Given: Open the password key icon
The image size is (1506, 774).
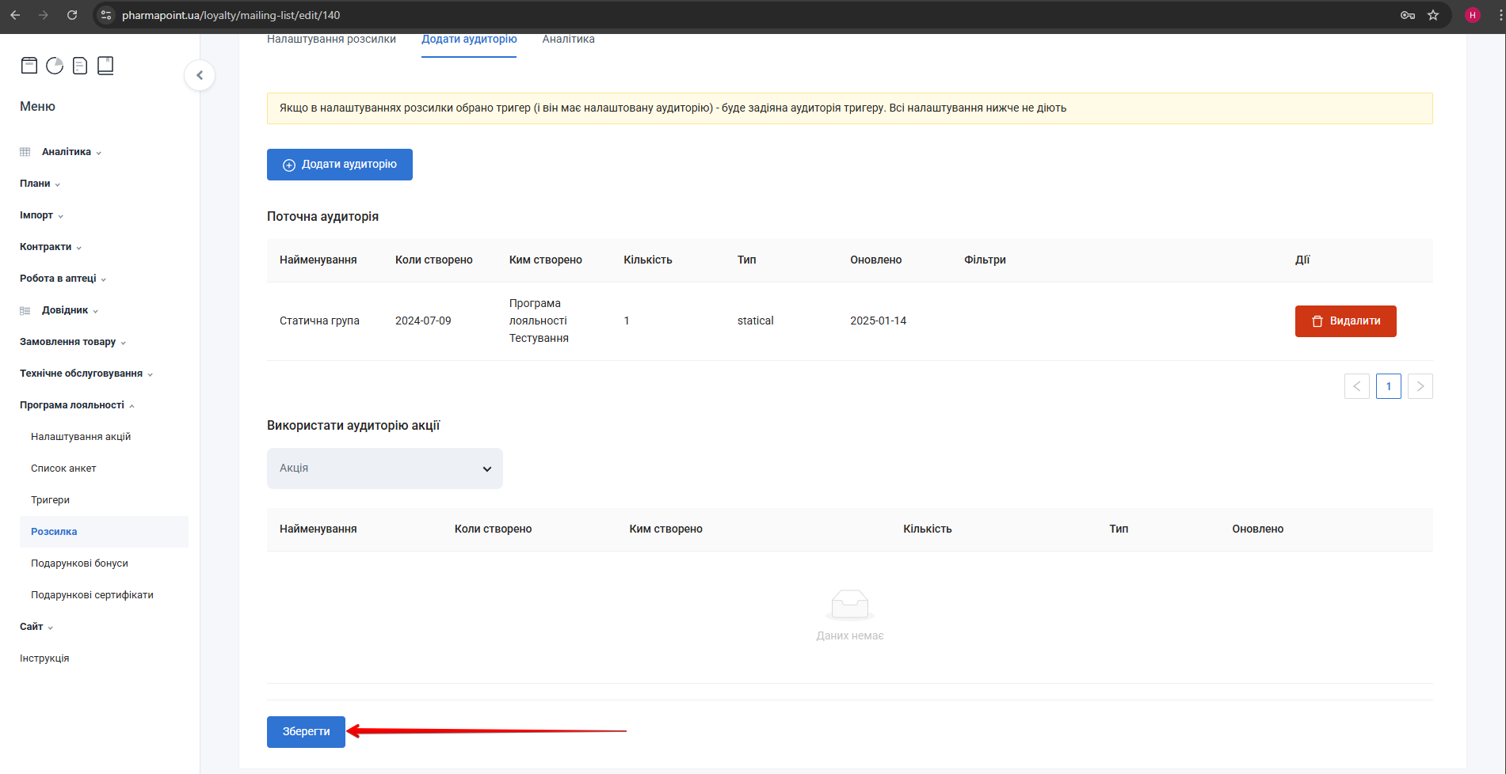Looking at the screenshot, I should [x=1408, y=15].
